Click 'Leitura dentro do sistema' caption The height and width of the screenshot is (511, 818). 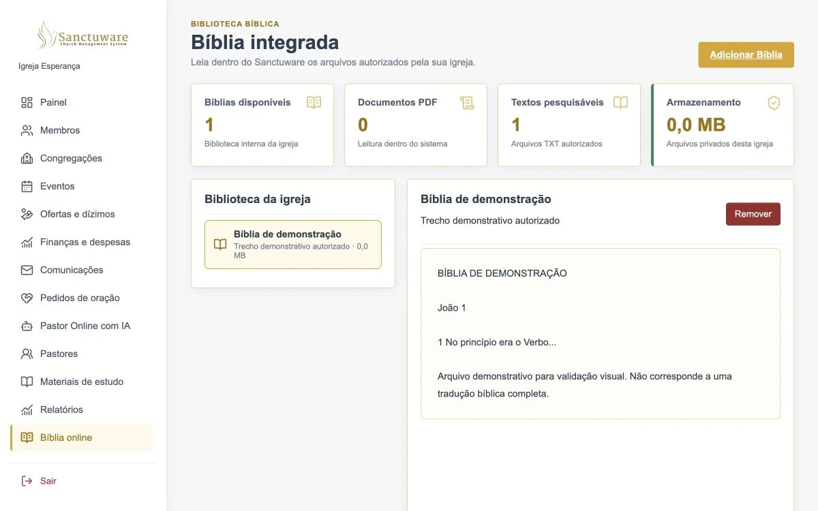pos(403,144)
